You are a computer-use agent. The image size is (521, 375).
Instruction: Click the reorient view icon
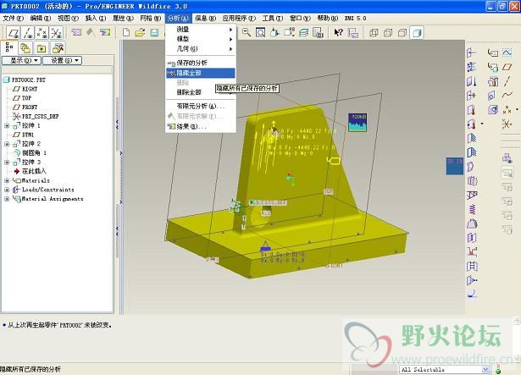(x=274, y=32)
